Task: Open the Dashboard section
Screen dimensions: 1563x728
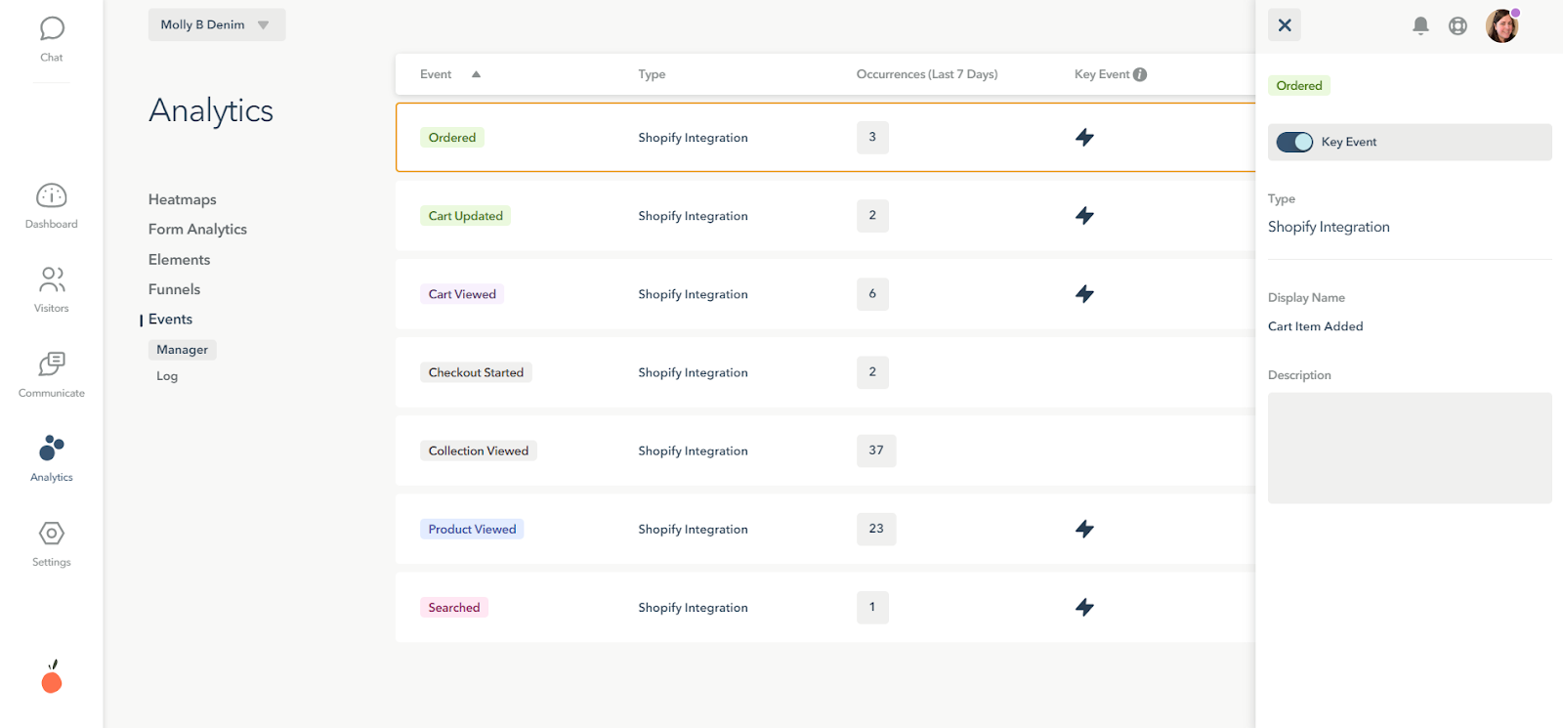Action: point(52,206)
